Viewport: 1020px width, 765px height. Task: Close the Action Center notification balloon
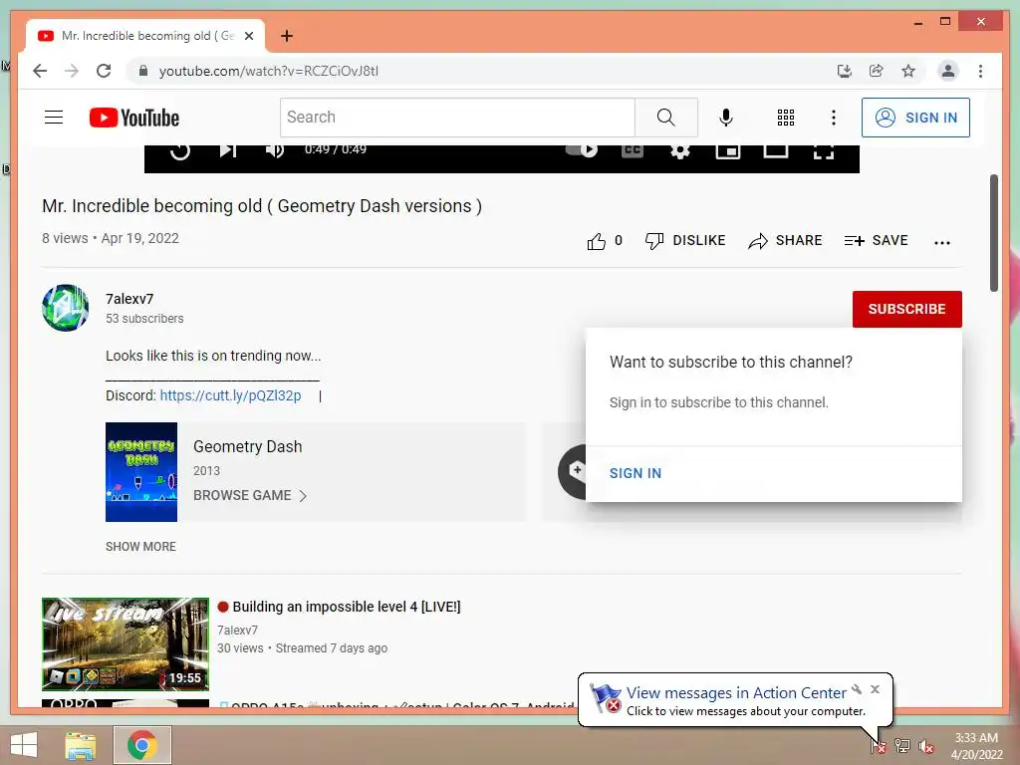(875, 689)
